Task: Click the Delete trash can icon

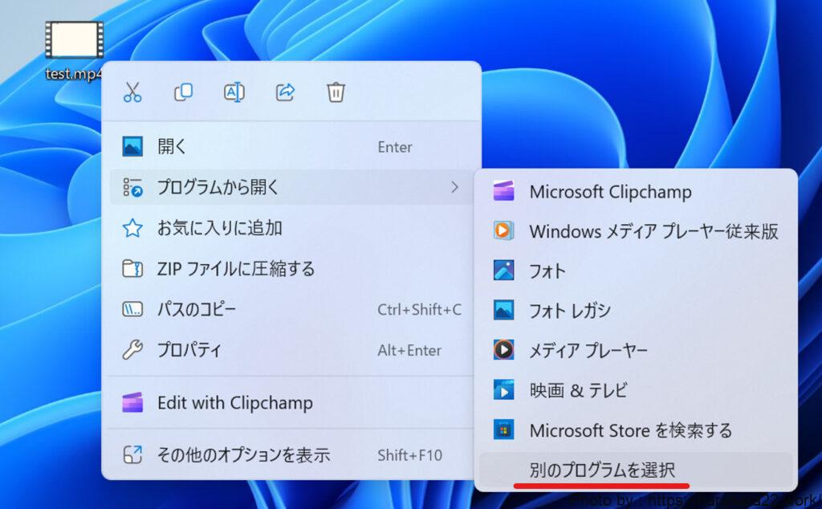Action: tap(336, 92)
